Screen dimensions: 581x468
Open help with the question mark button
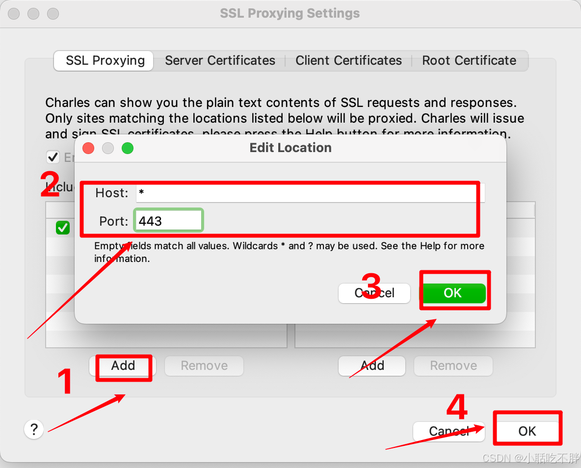coord(34,429)
